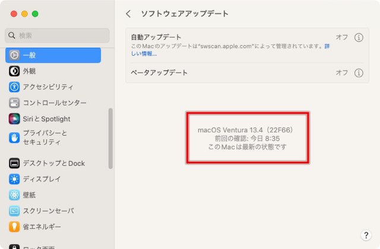Click the red close window button
This screenshot has width=380, height=249.
point(14,14)
